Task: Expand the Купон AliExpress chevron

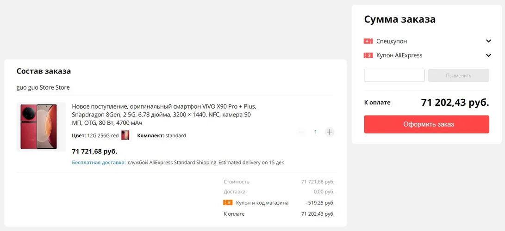Action: click(488, 55)
